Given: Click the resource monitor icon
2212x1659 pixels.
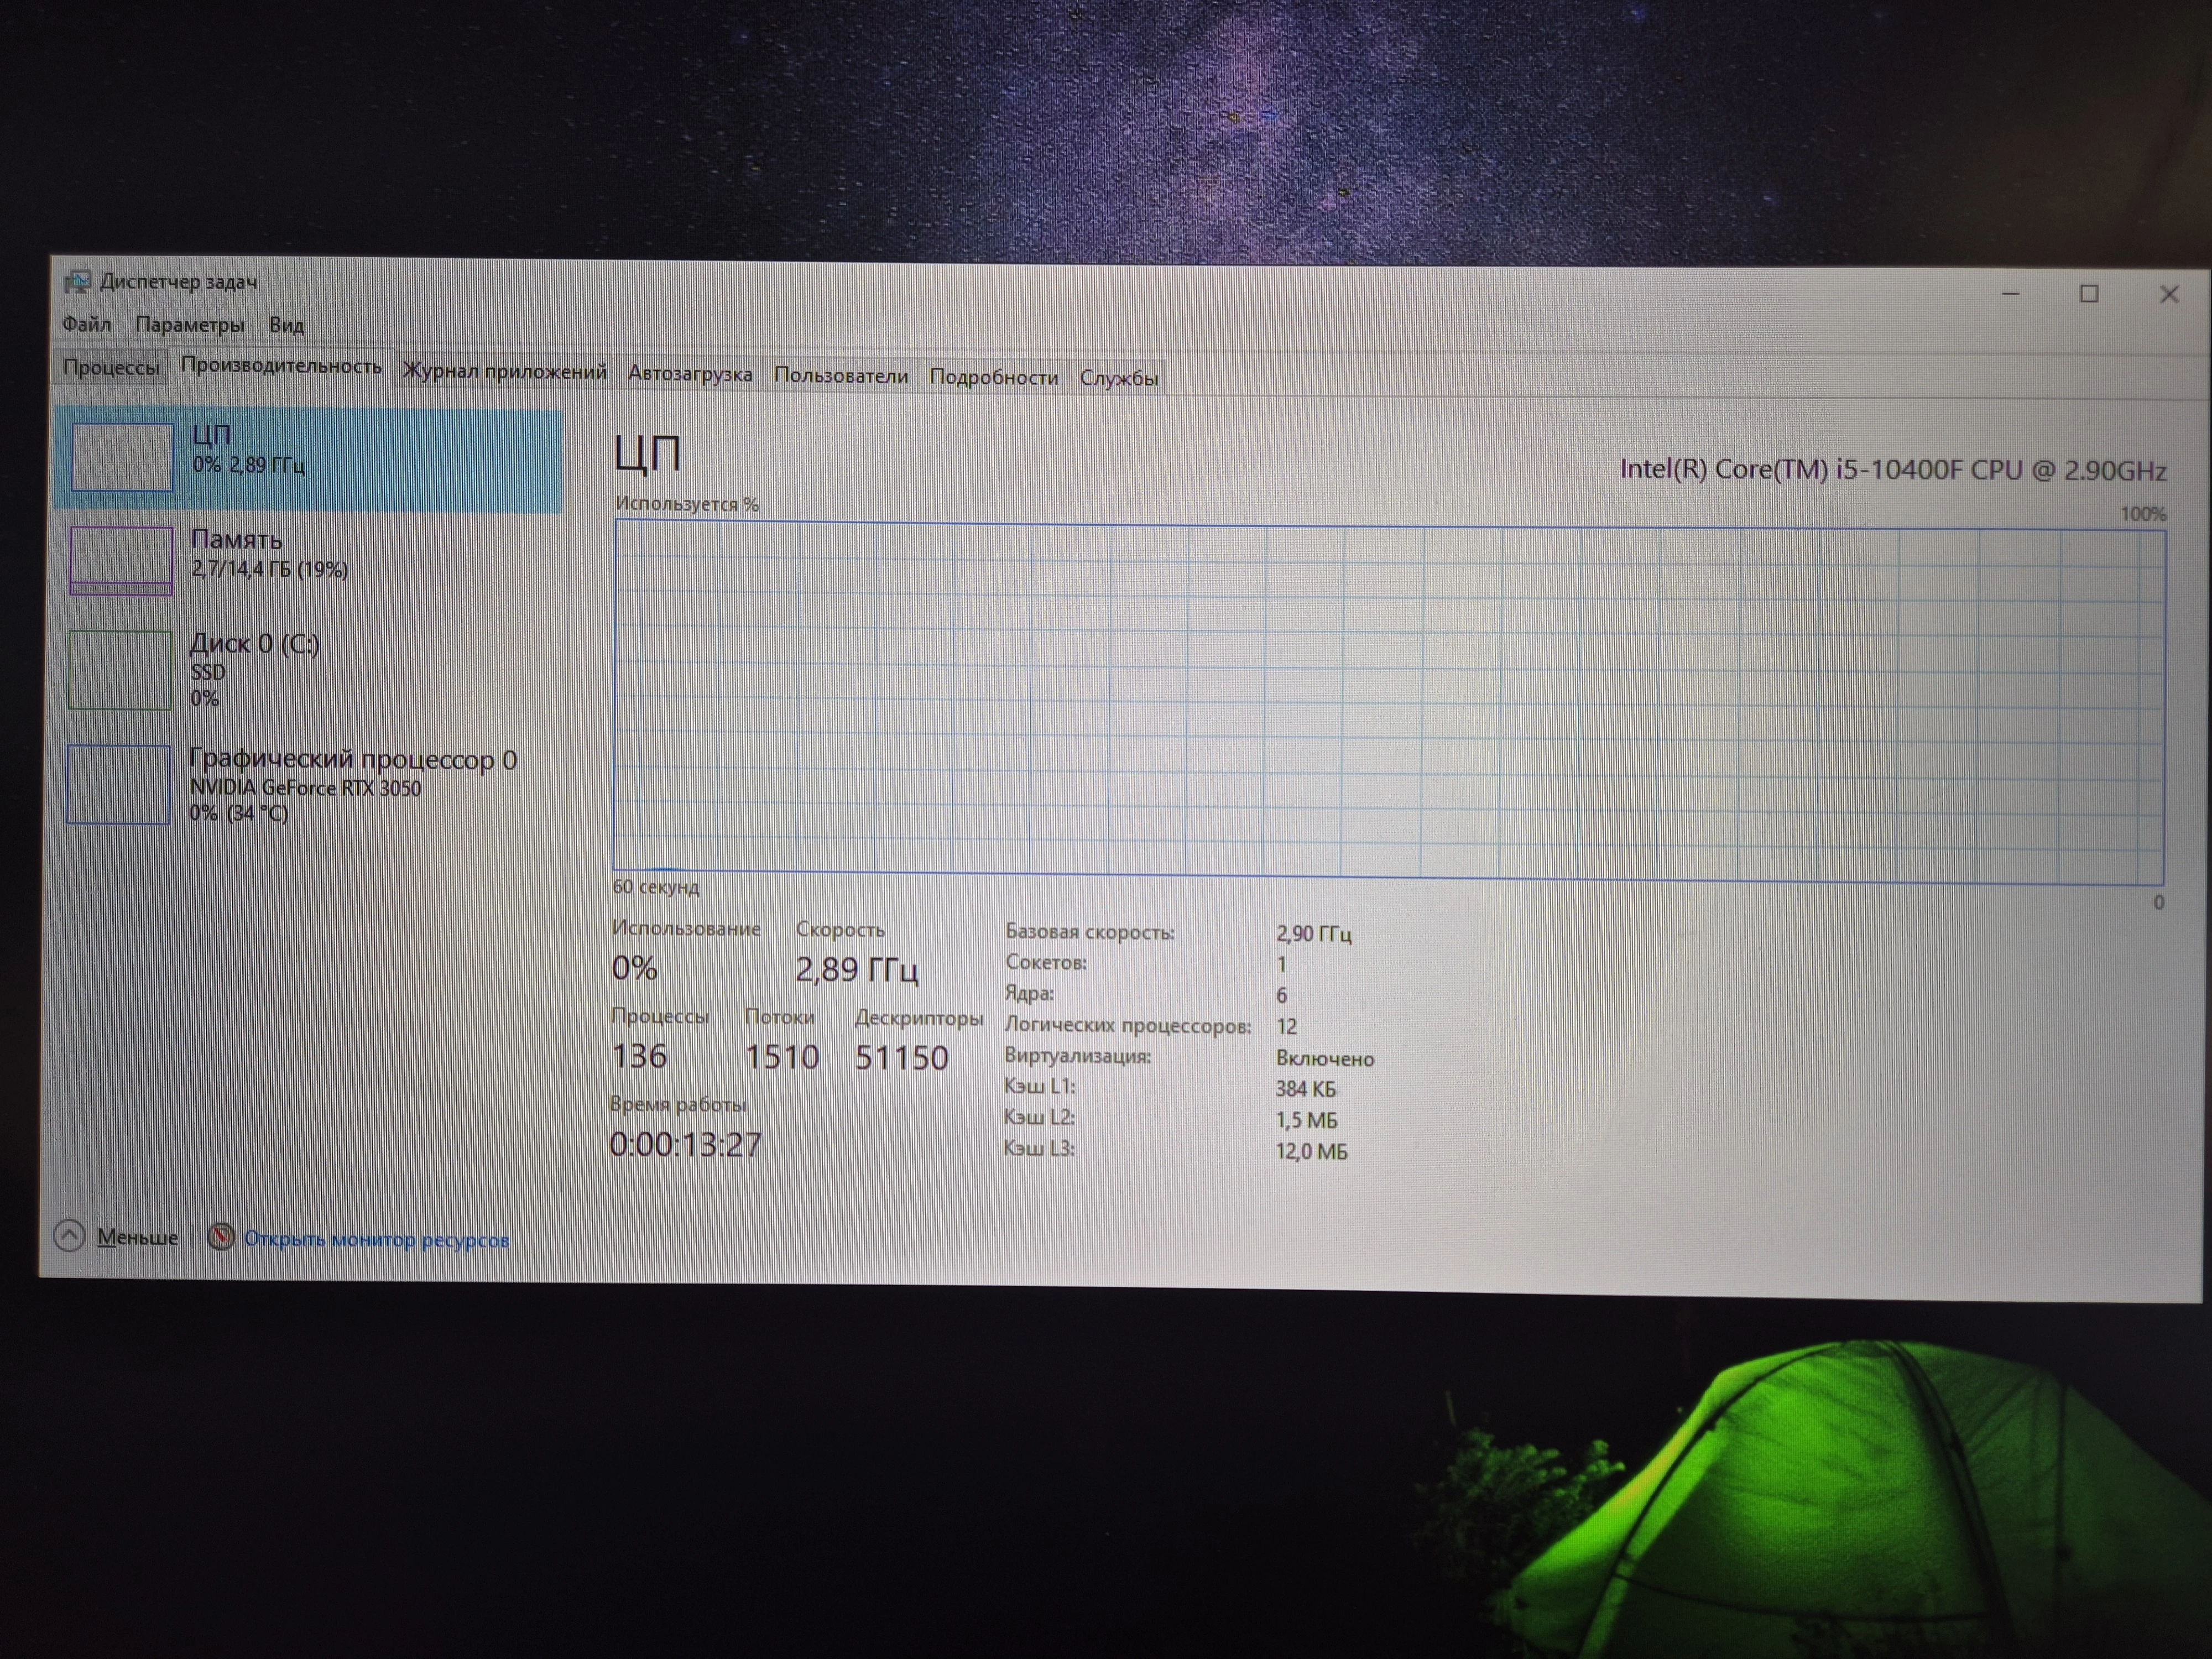Looking at the screenshot, I should [221, 1238].
